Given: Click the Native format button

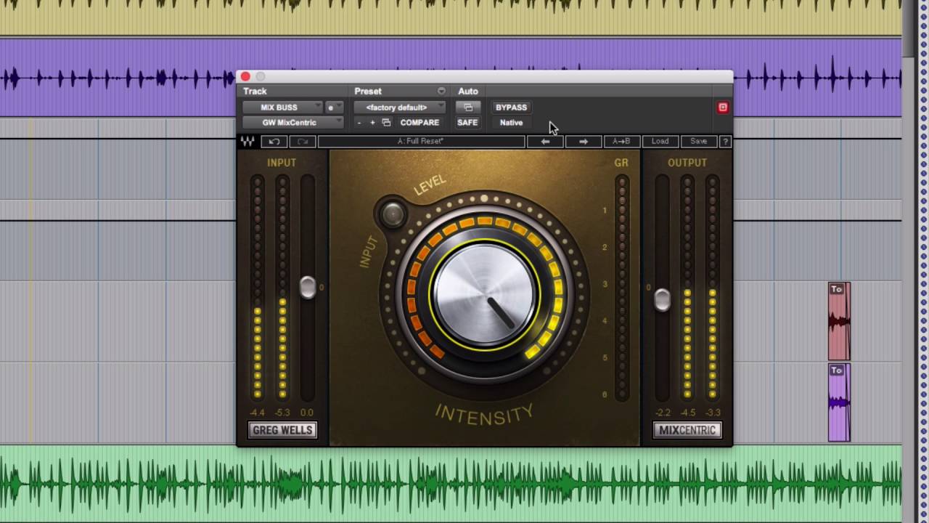Looking at the screenshot, I should 511,123.
